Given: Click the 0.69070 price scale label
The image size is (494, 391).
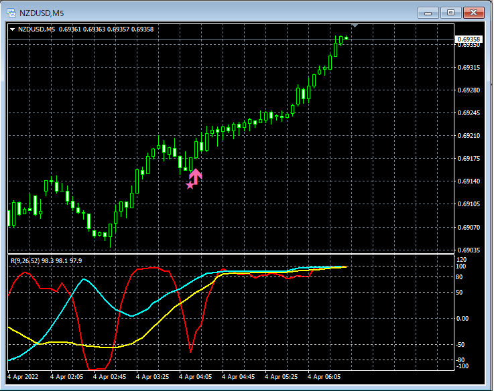Looking at the screenshot, I should [x=469, y=227].
